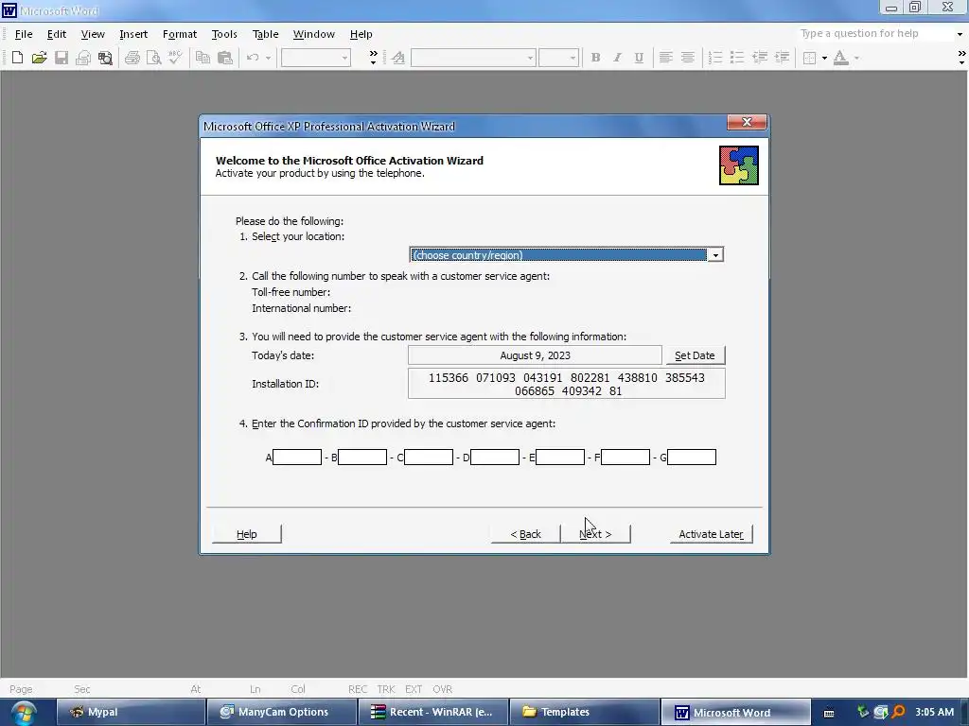
Task: Expand Standard toolbar options chevron
Action: 373,58
